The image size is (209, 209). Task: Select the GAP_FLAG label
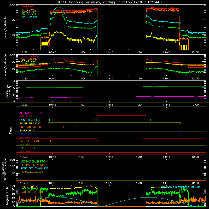[26, 116]
